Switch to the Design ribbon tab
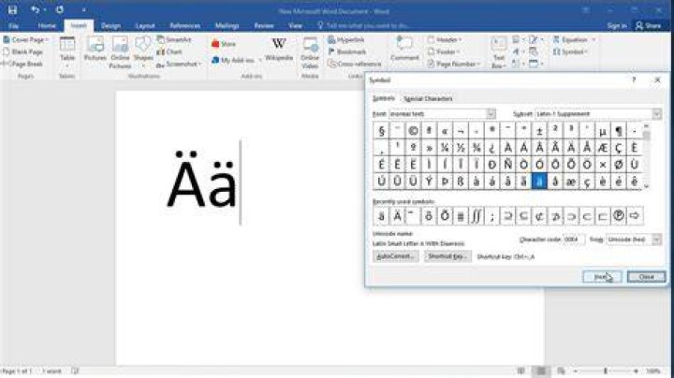 pos(110,26)
